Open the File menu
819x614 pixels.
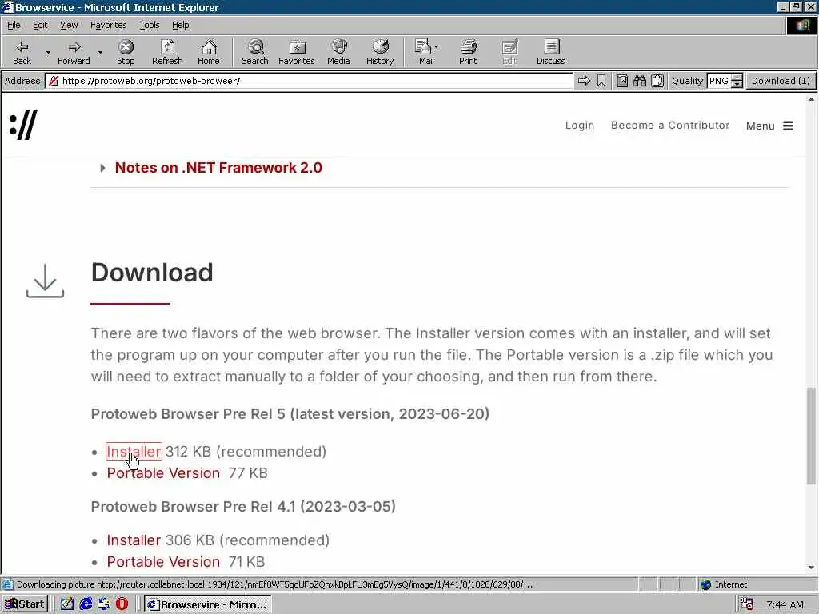pyautogui.click(x=14, y=25)
